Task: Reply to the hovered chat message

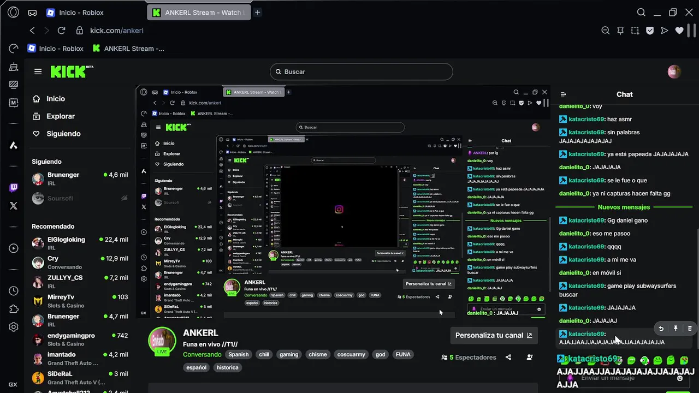Action: (661, 329)
